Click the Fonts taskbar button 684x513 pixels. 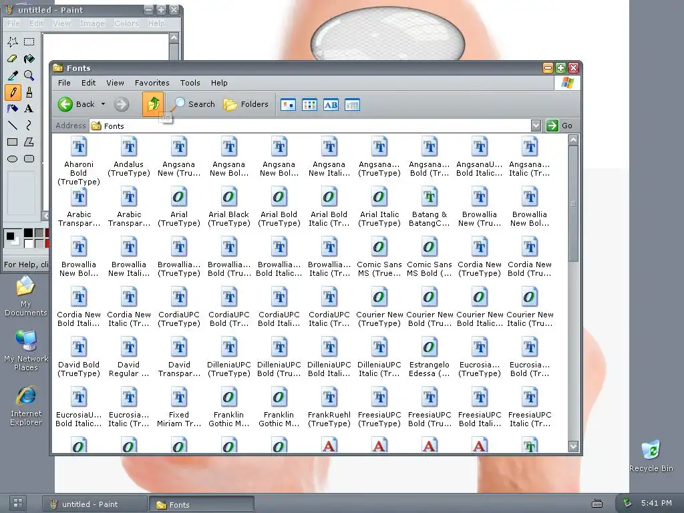click(201, 505)
